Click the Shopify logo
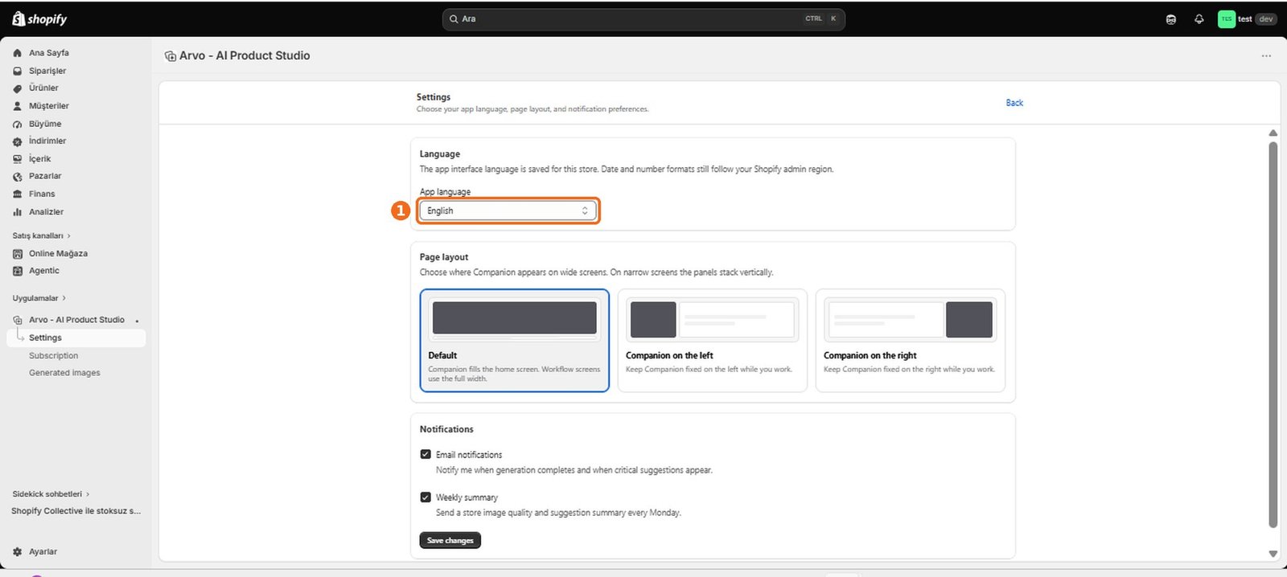Screen dimensions: 1287x577 [39, 18]
